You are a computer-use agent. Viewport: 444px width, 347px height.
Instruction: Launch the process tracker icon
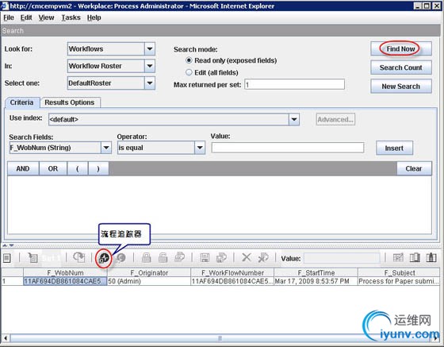(104, 258)
